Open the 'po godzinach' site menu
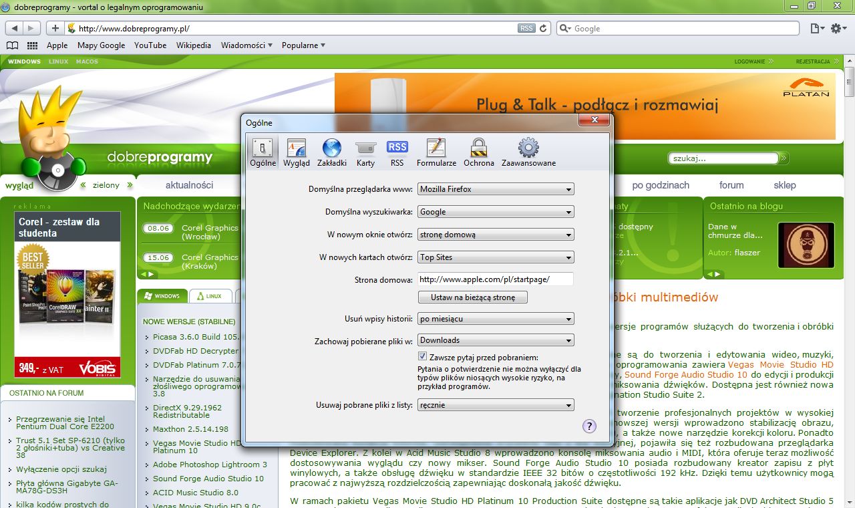The image size is (855, 508). point(661,185)
